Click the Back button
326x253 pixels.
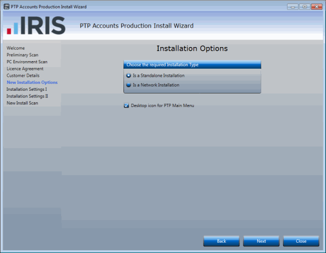click(x=221, y=241)
